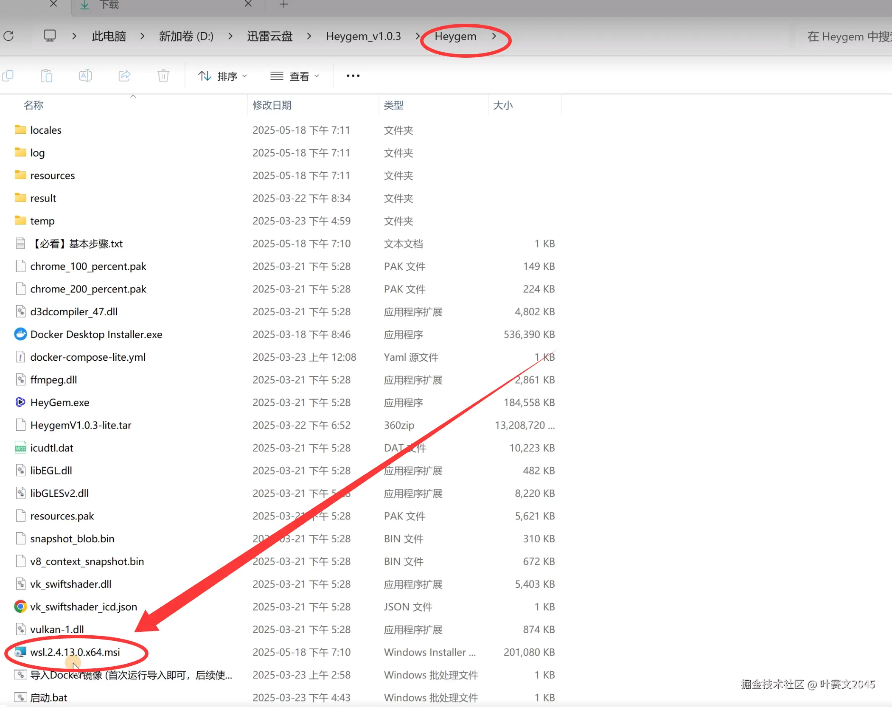
Task: Select the Docker Desktop Installer.exe file icon
Action: [x=20, y=334]
